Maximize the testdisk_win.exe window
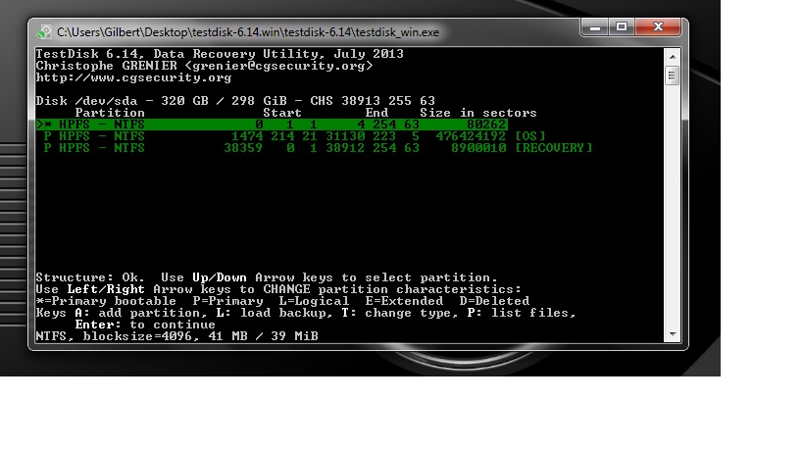The width and height of the screenshot is (803, 451). [622, 27]
